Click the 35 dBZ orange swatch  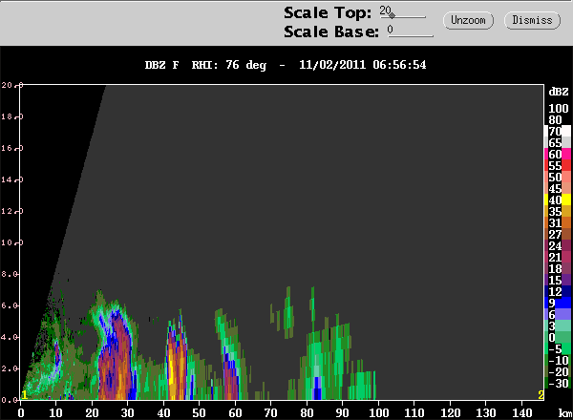(566, 211)
